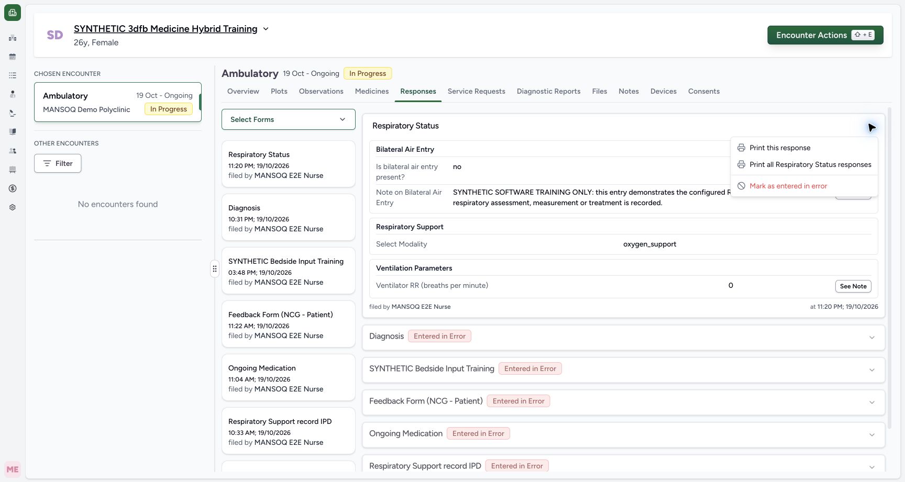Screen dimensions: 905x482
Task: Switch to the Plots tab
Action: (279, 91)
